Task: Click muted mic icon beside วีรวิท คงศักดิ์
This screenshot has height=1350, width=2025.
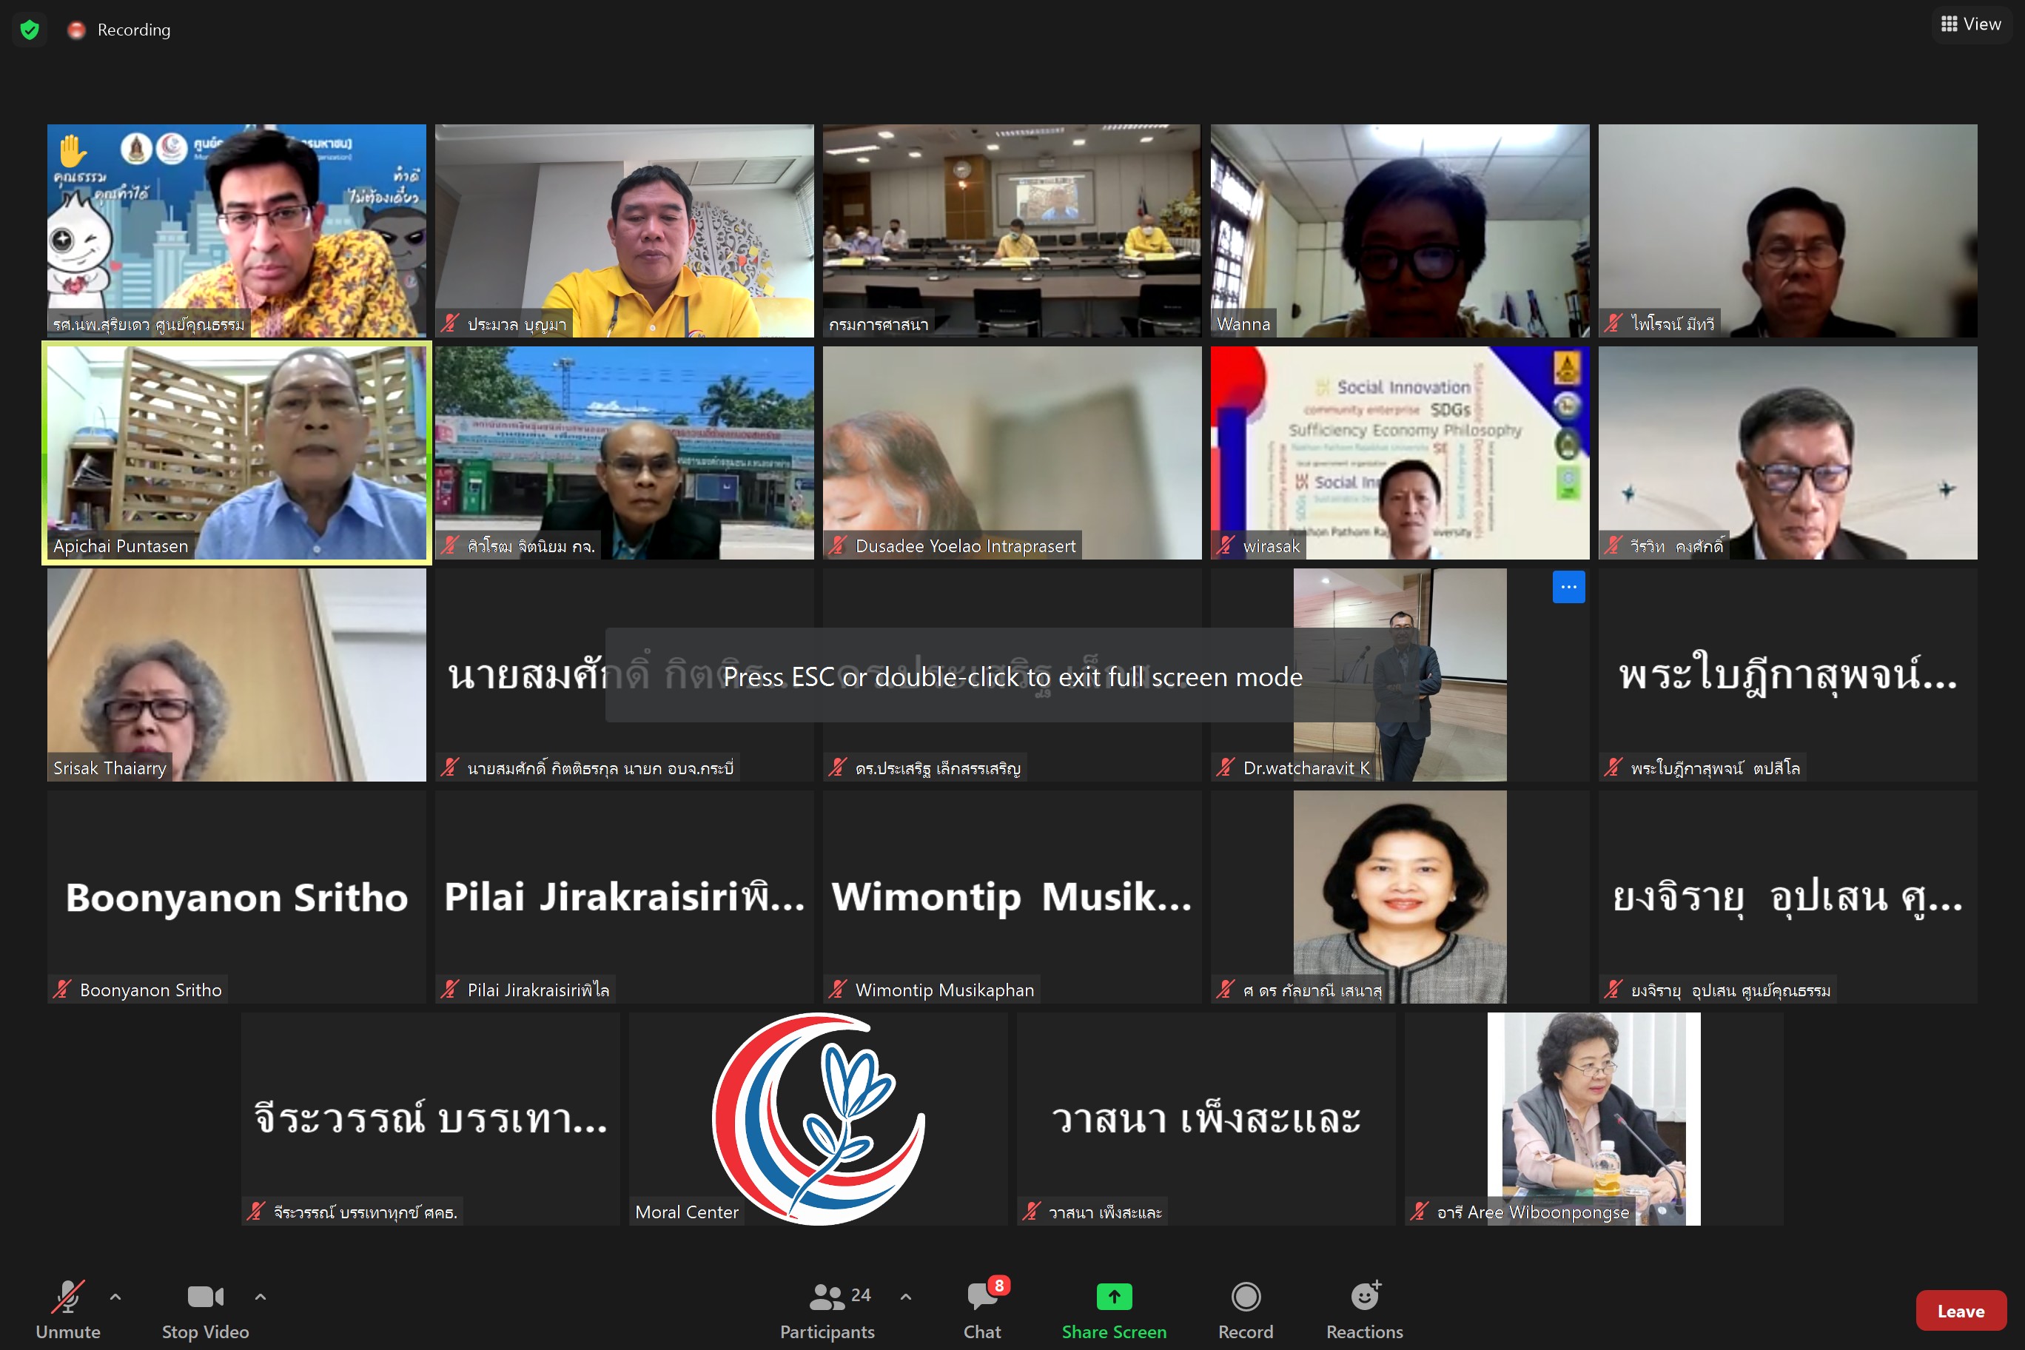Action: (1613, 546)
